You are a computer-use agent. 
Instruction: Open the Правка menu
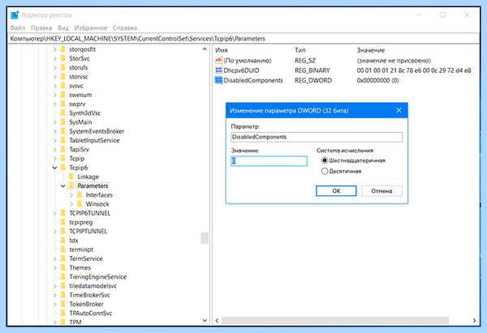tap(41, 28)
